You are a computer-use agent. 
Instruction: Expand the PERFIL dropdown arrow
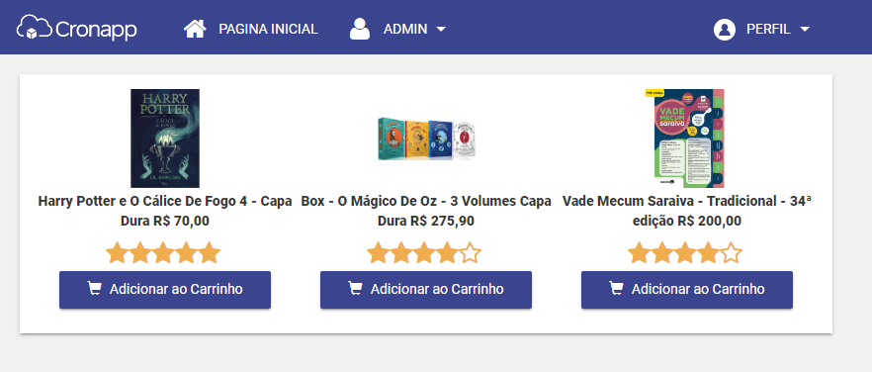pyautogui.click(x=805, y=30)
